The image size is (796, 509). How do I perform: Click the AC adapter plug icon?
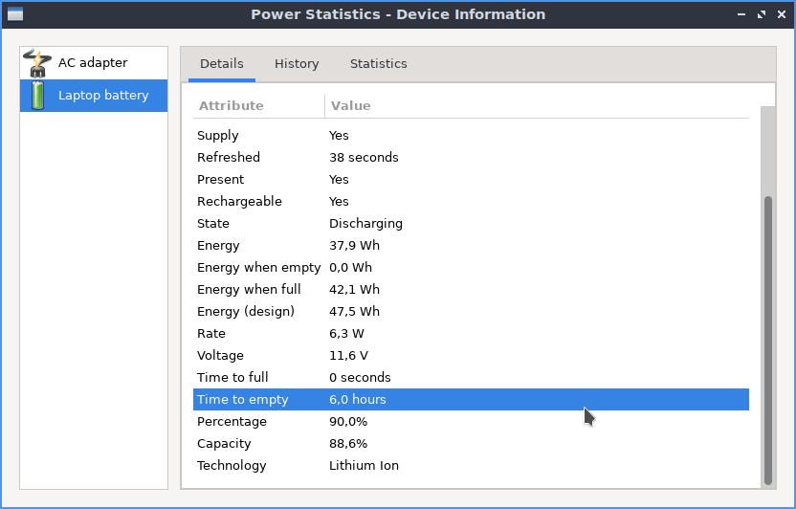37,63
